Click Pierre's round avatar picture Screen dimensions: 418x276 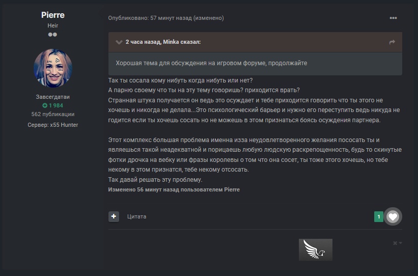[x=53, y=68]
